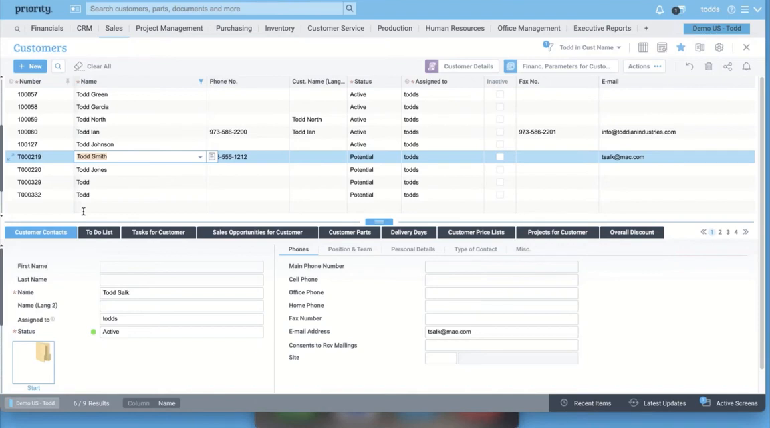This screenshot has width=770, height=428.
Task: Toggle Inactive checkbox for Todd North
Action: point(499,120)
